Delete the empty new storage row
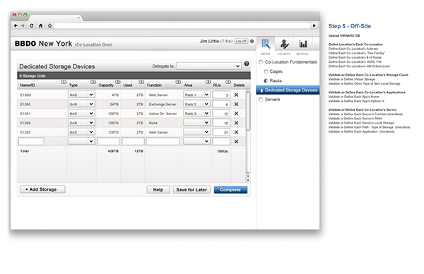 [236, 141]
